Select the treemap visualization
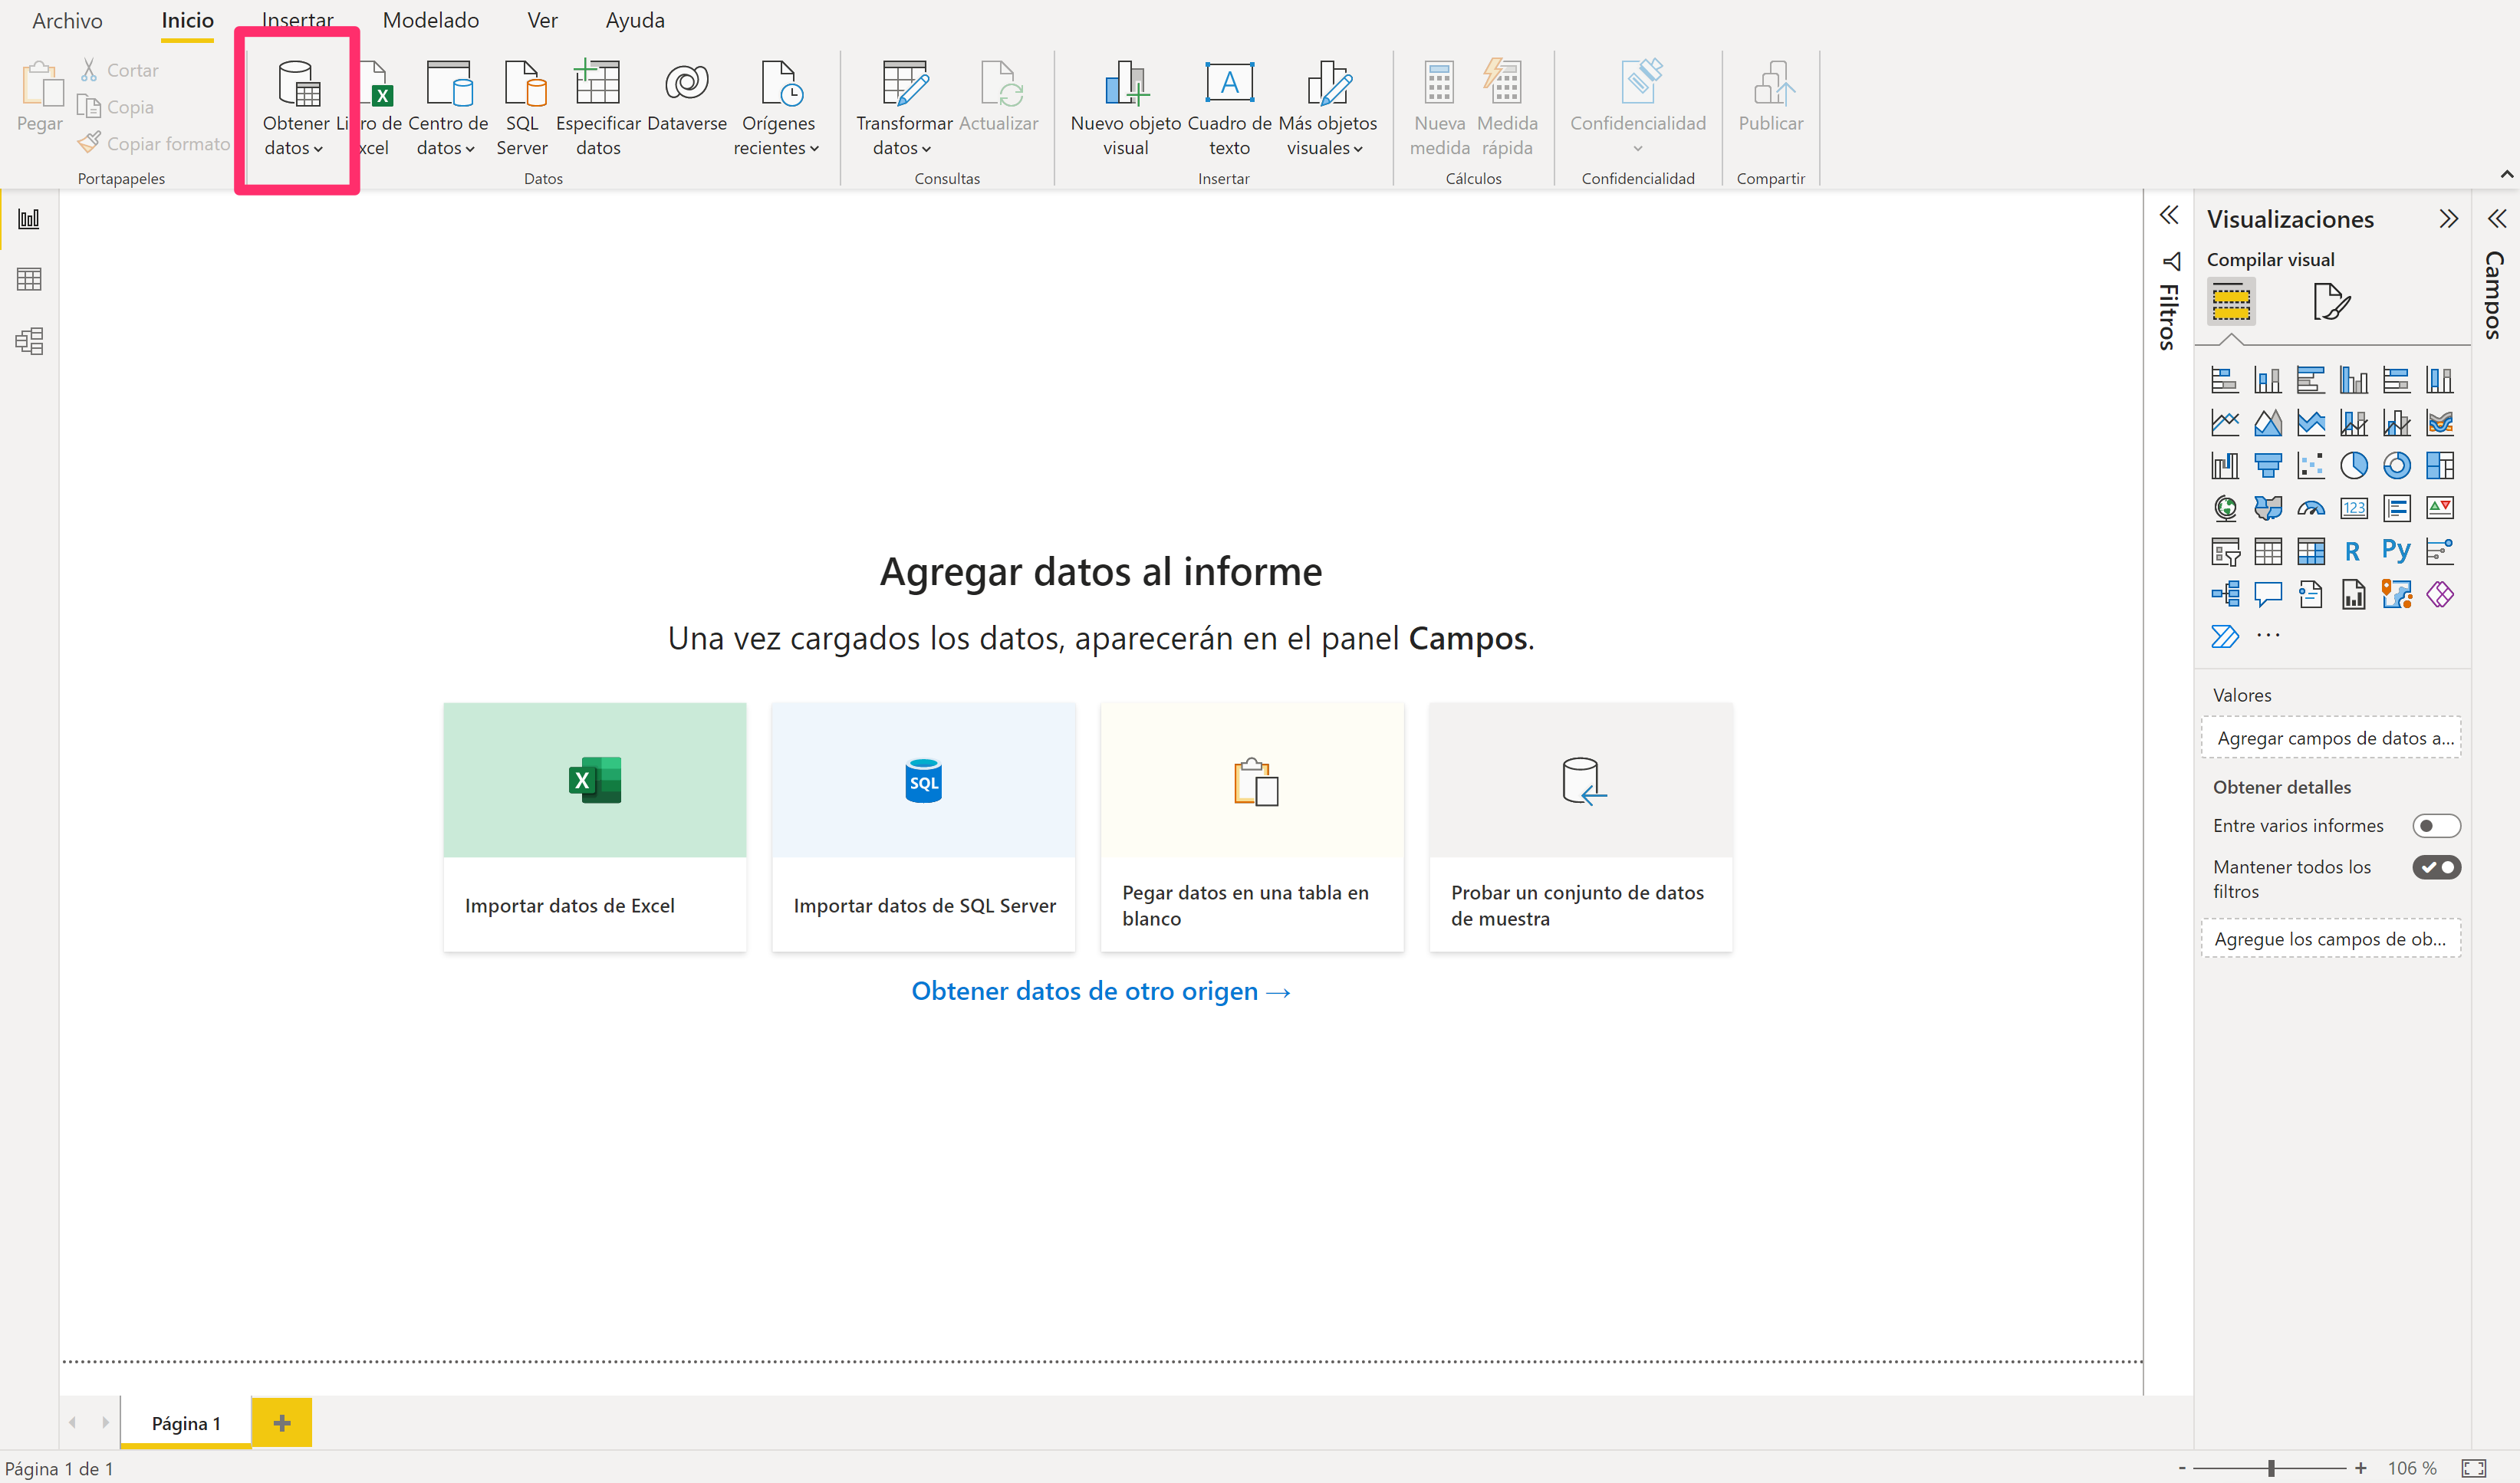The image size is (2520, 1483). 2440,465
